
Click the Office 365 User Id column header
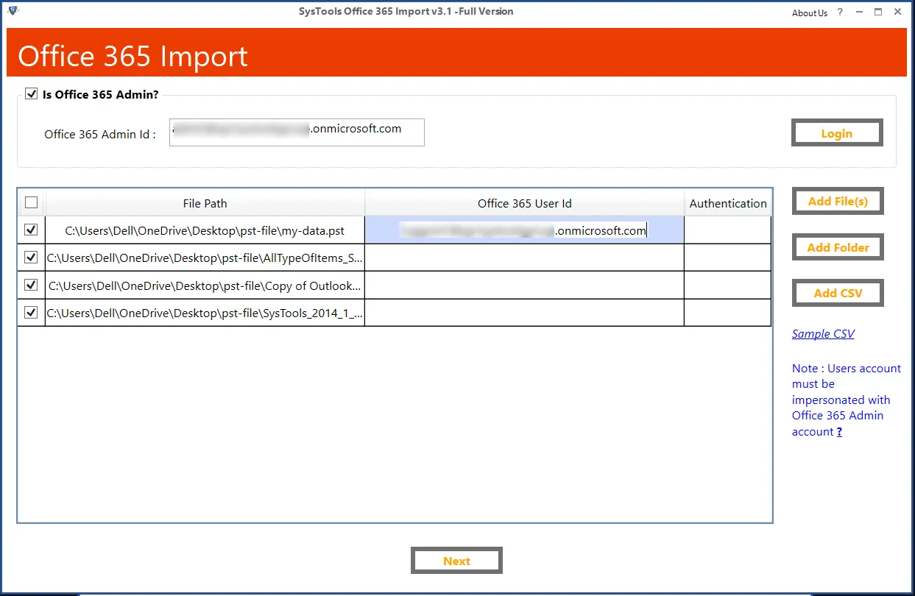(x=524, y=203)
